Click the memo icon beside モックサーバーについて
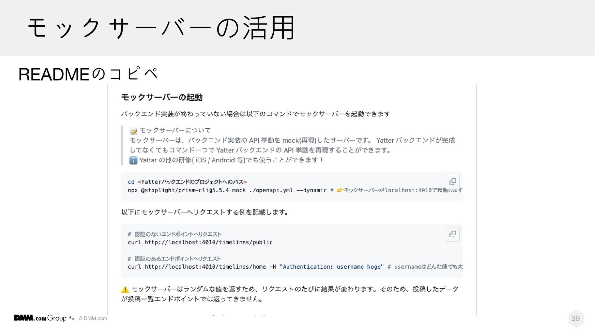 tap(134, 131)
